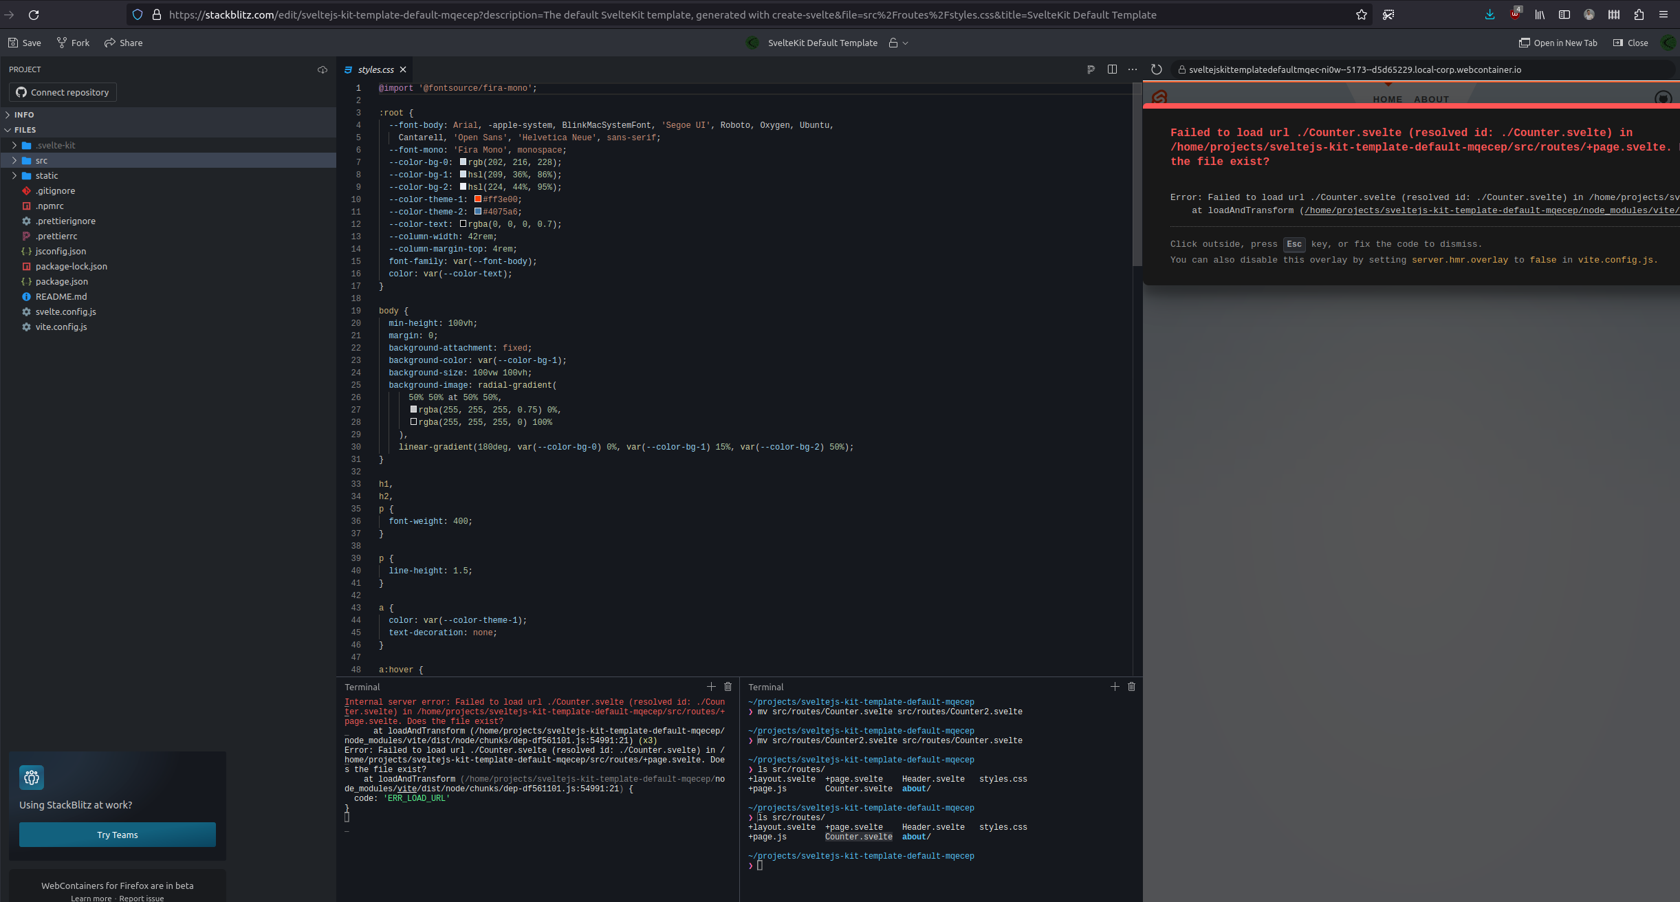This screenshot has height=902, width=1680.
Task: Click the #ff3e00 color swatch on line 10
Action: pyautogui.click(x=479, y=199)
